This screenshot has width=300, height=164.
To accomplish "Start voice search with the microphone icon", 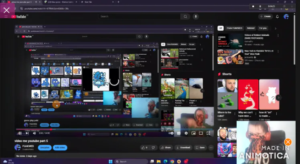I will pyautogui.click(x=196, y=16).
